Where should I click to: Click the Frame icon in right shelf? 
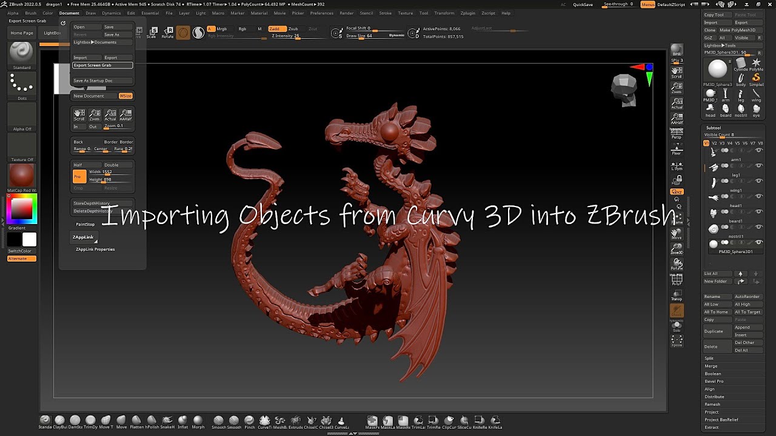coord(677,218)
